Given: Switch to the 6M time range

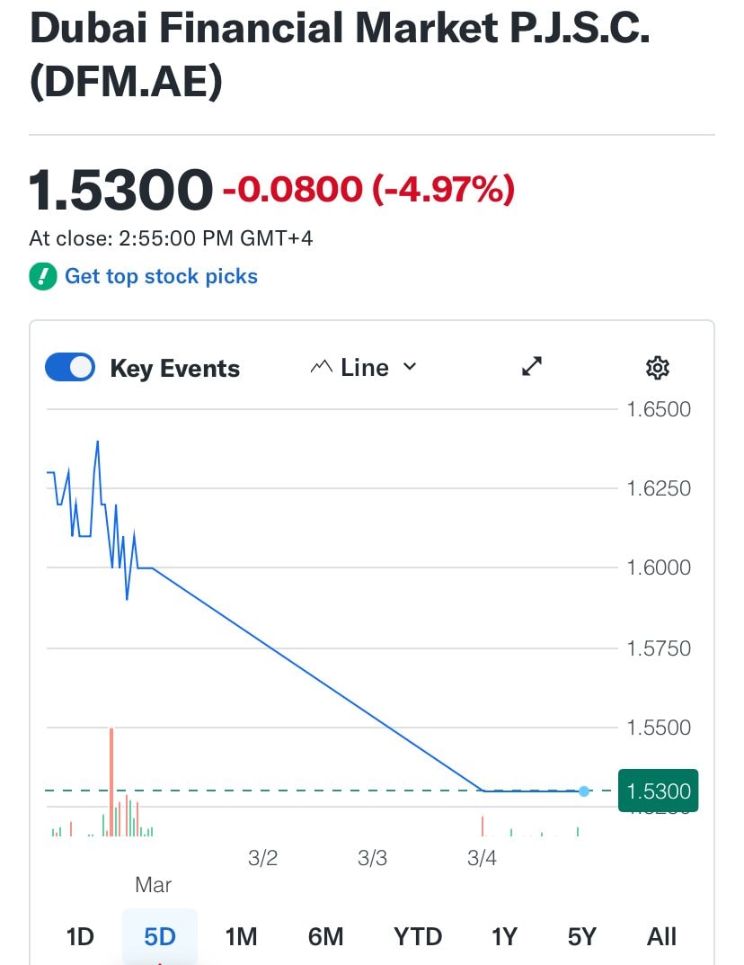Looking at the screenshot, I should click(x=325, y=936).
